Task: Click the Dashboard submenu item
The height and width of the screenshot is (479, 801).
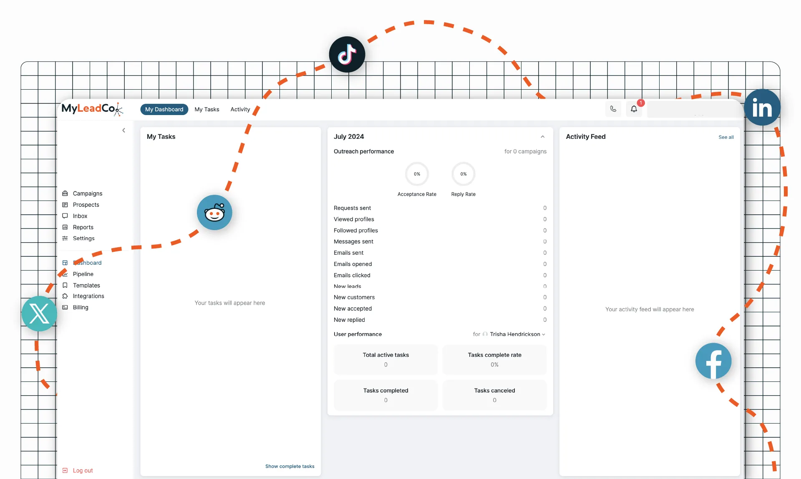Action: point(87,262)
